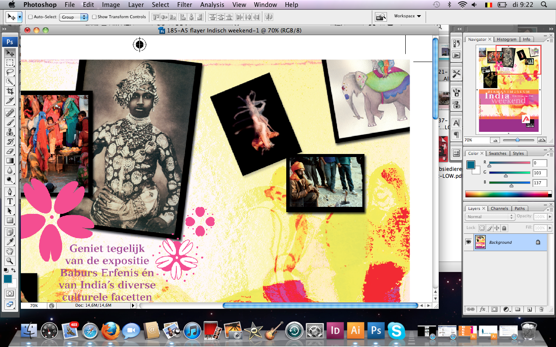The width and height of the screenshot is (556, 347).
Task: Enable Show Transform Controls checkbox
Action: click(94, 17)
